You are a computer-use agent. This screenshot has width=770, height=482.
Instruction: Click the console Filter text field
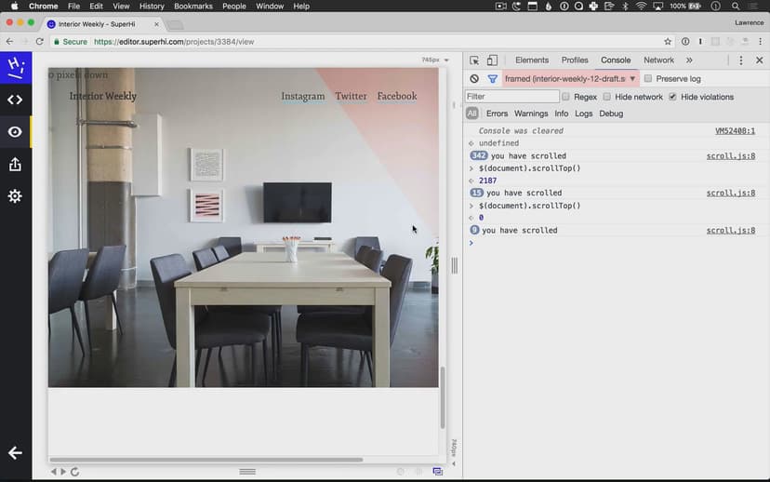(x=511, y=97)
